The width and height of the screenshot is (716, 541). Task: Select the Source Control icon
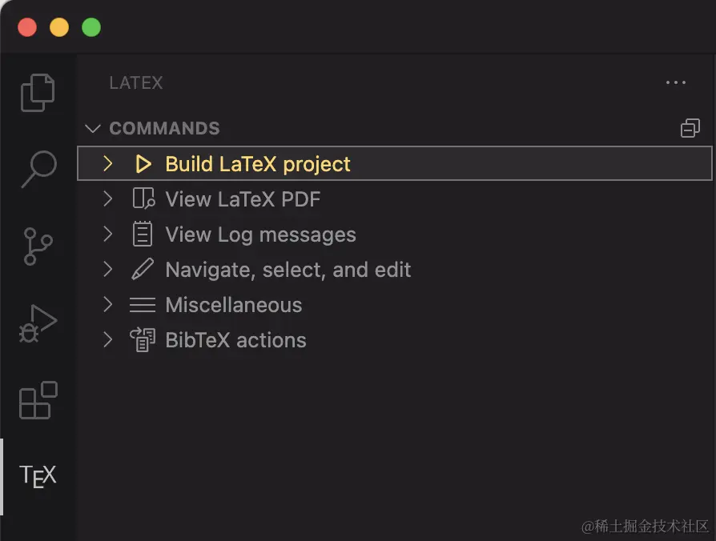(x=37, y=246)
